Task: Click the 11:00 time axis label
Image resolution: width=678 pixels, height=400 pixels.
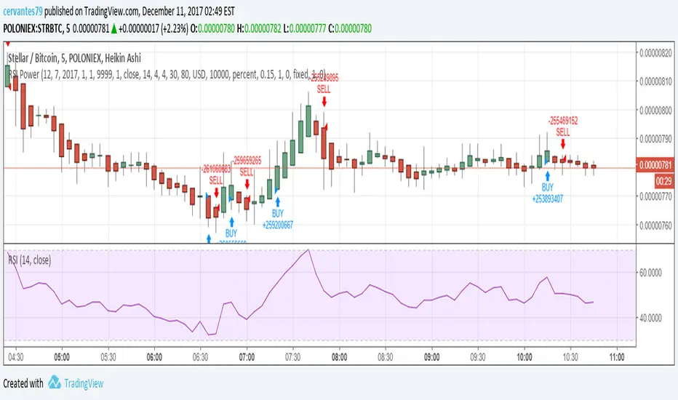Action: [x=617, y=357]
